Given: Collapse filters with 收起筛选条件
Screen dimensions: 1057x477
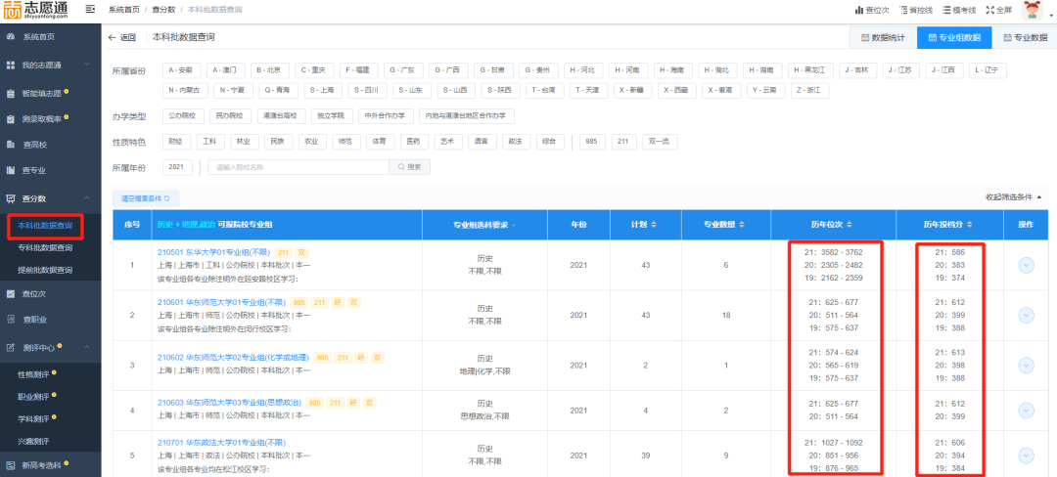Looking at the screenshot, I should [1013, 197].
